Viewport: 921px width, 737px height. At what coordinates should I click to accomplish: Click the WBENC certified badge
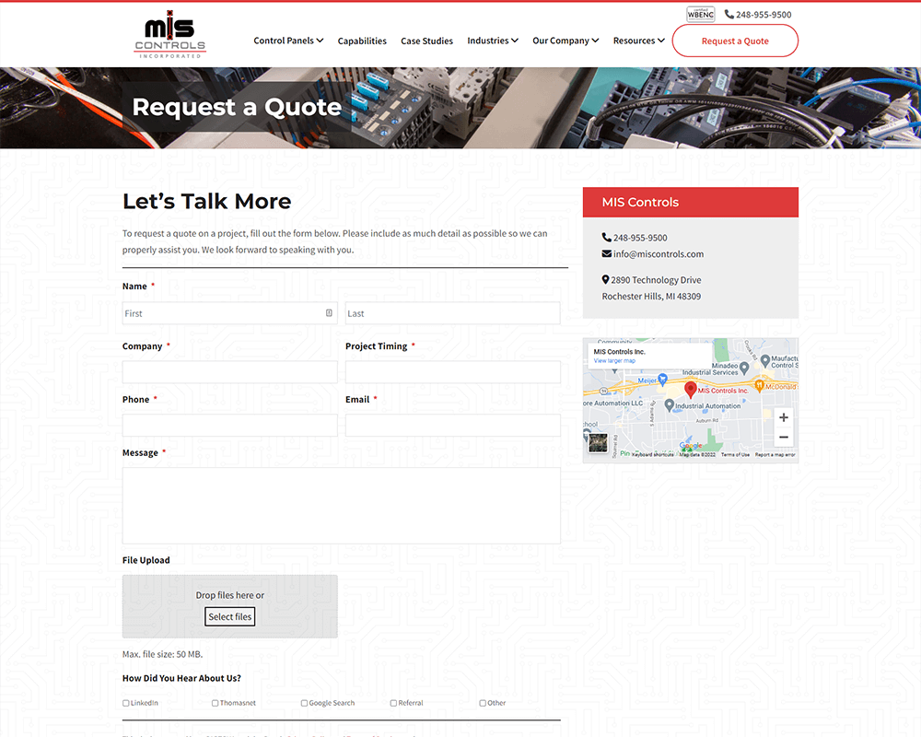(x=700, y=13)
